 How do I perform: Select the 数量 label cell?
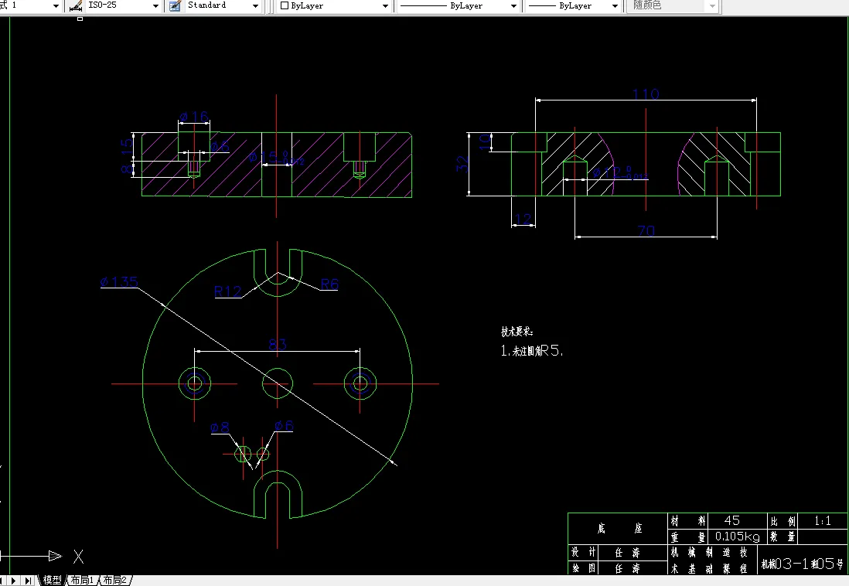pos(783,537)
